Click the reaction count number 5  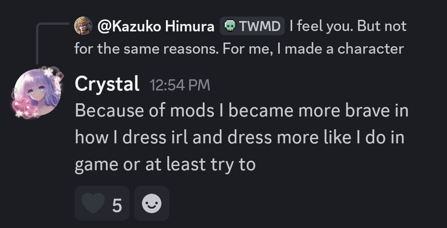117,204
